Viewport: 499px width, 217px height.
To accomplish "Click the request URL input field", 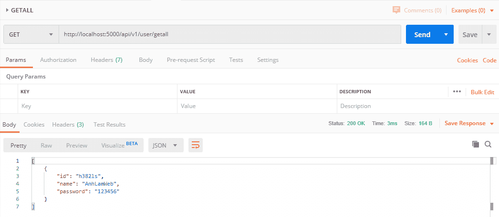I will tap(229, 35).
